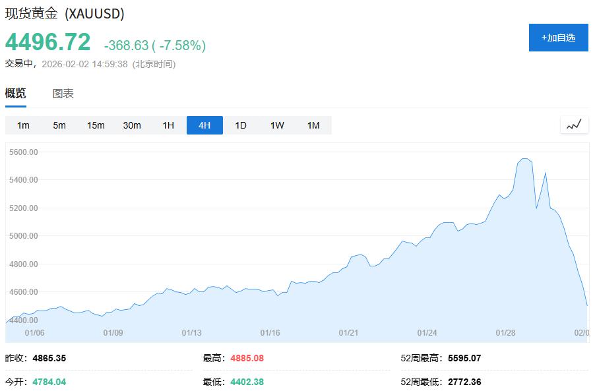Click the 现货黄金 (XAUUSD) title
The image size is (595, 391).
pyautogui.click(x=65, y=13)
